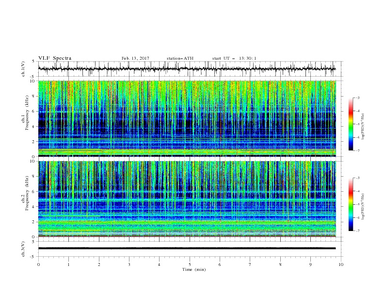Click the ch.1 voltage waveform trace
384x297 pixels.
tap(187, 69)
